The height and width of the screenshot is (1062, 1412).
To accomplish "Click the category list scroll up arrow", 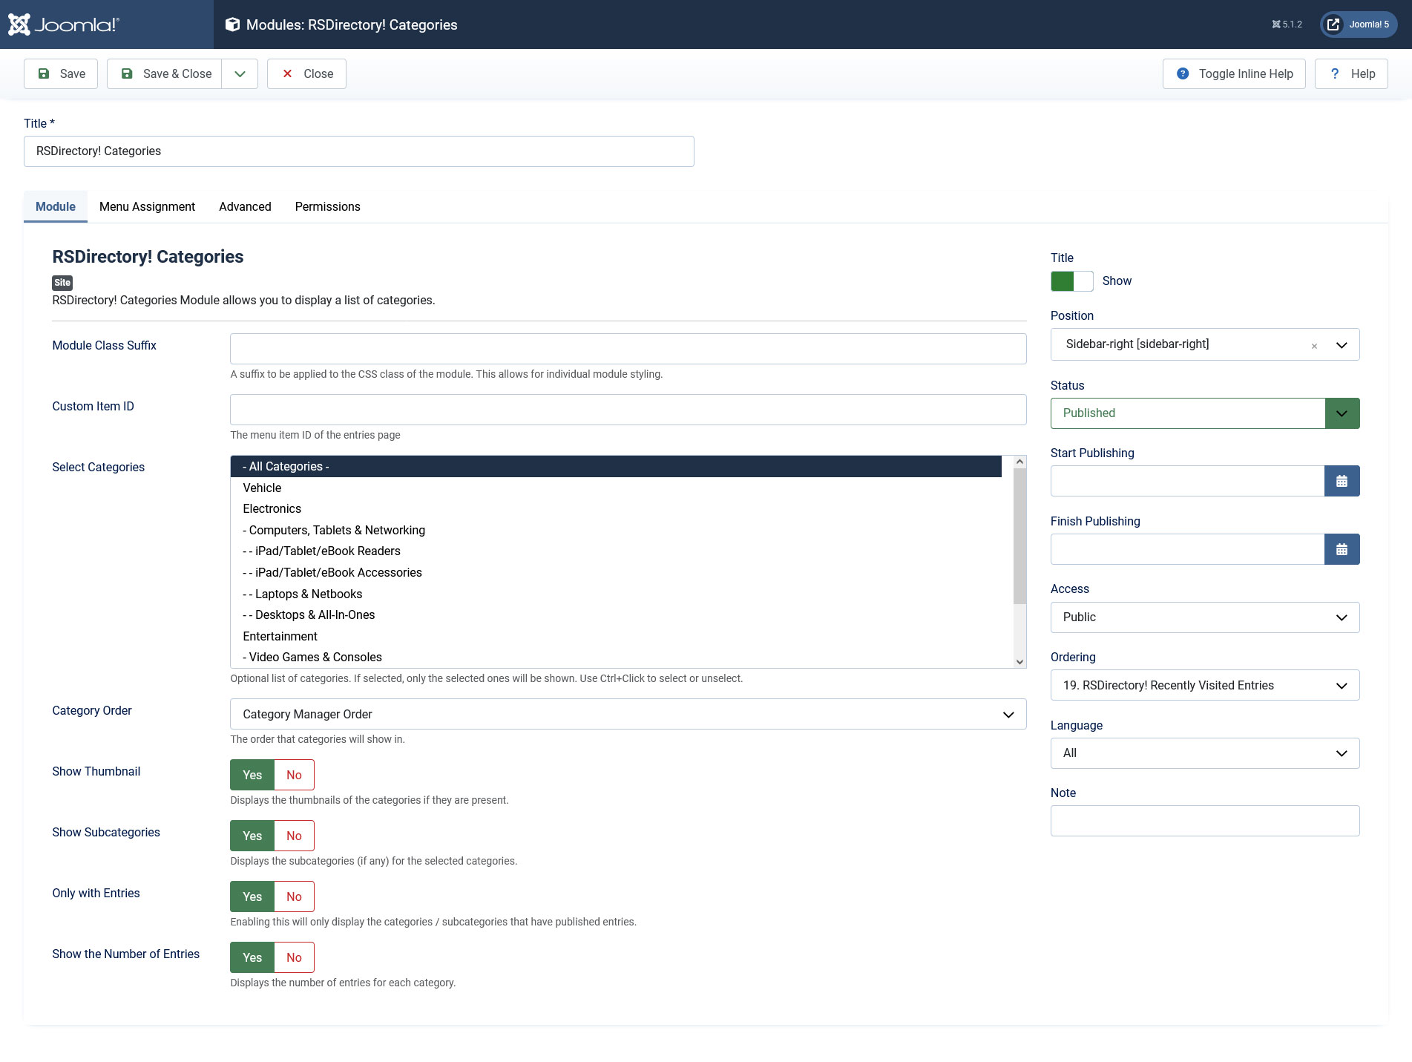I will tap(1019, 462).
